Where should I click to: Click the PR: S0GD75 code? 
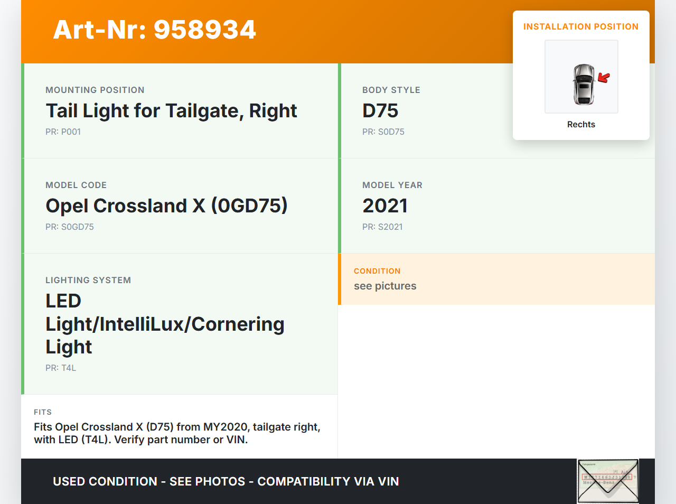click(x=70, y=227)
